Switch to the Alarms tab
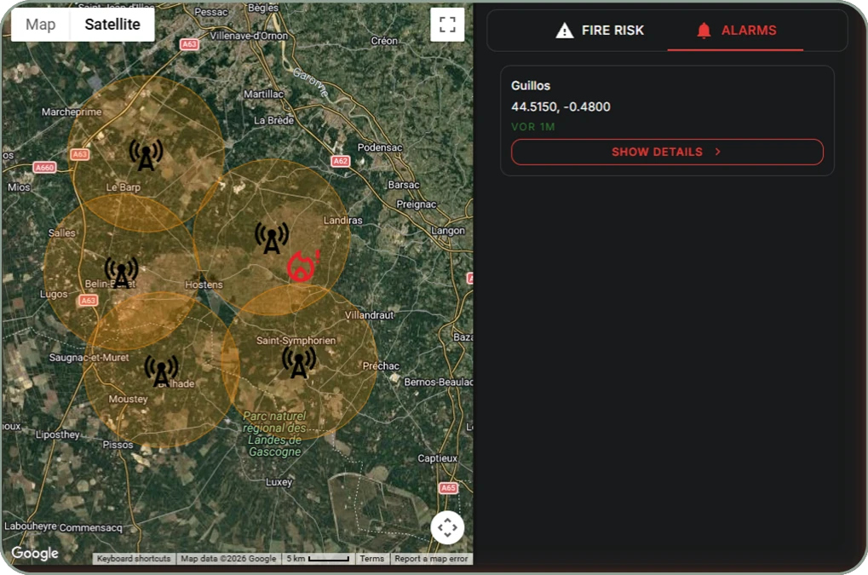868x575 pixels. (x=736, y=31)
